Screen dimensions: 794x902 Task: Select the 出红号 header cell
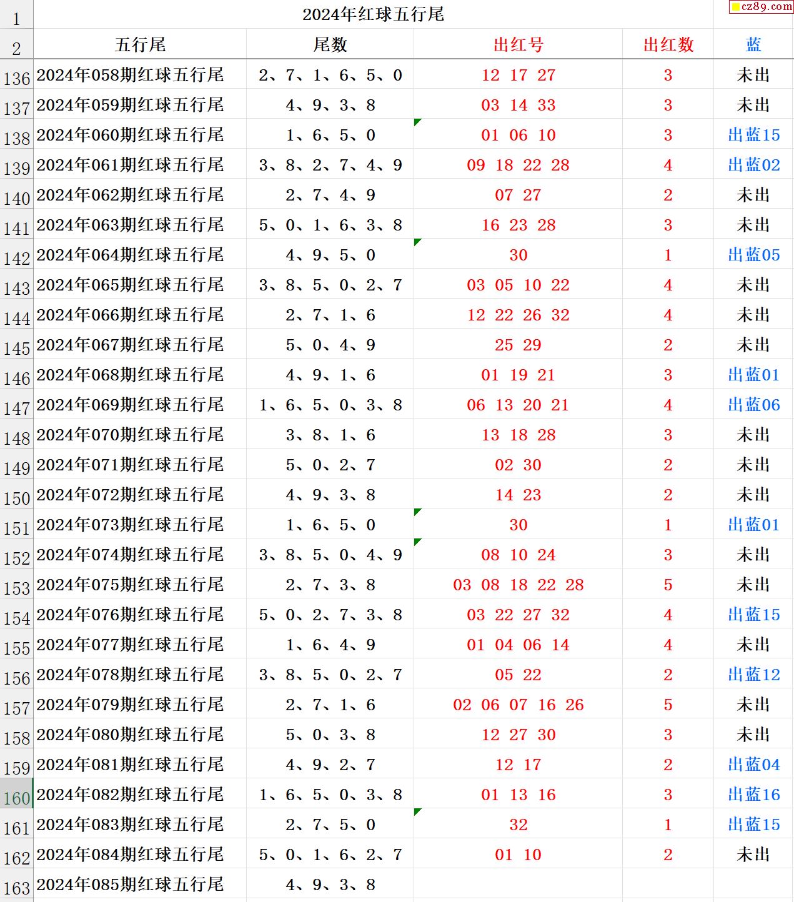tap(518, 44)
